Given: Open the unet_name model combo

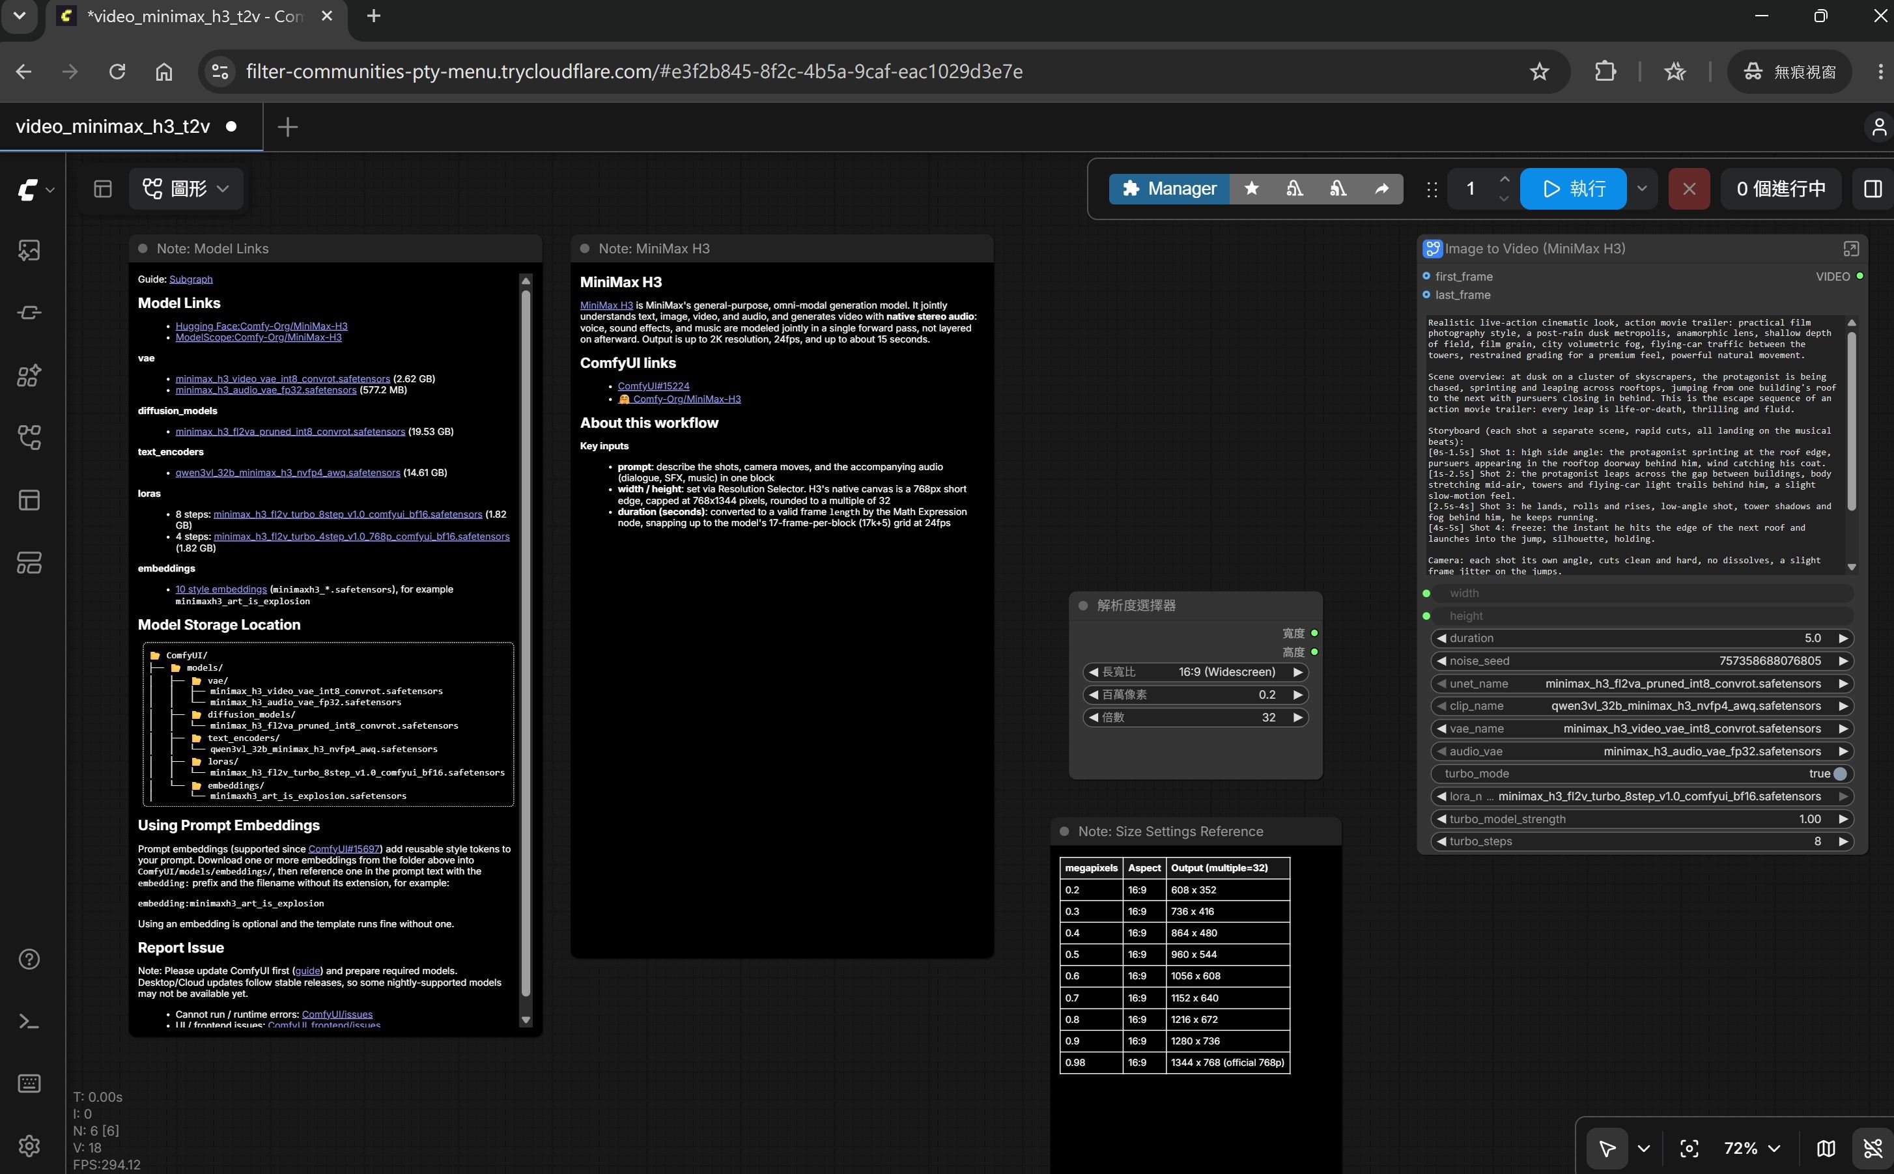Looking at the screenshot, I should tap(1642, 683).
